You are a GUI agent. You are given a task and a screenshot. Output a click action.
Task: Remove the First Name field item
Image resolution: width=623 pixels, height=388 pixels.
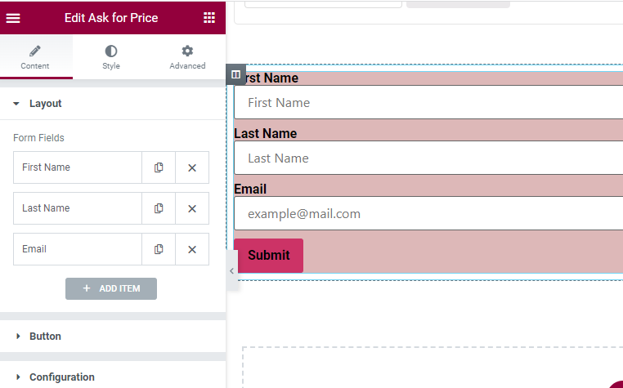[192, 167]
